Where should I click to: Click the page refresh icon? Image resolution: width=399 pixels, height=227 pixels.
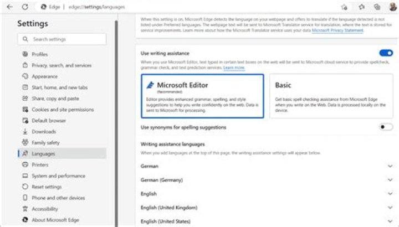[25, 7]
